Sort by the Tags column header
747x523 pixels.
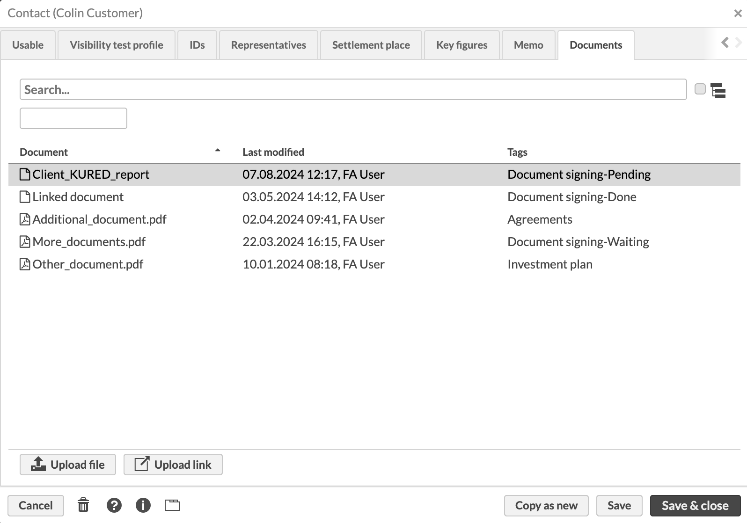pos(517,152)
